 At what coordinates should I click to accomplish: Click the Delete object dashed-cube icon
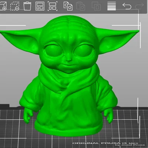point(15,6)
